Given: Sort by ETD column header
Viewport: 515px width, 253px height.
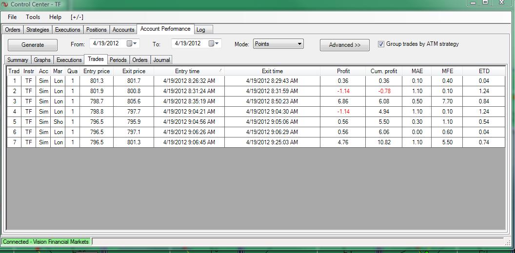Looking at the screenshot, I should (484, 71).
